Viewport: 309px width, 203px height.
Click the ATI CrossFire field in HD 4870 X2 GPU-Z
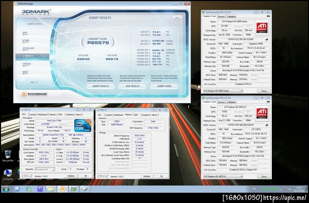pyautogui.click(x=243, y=170)
